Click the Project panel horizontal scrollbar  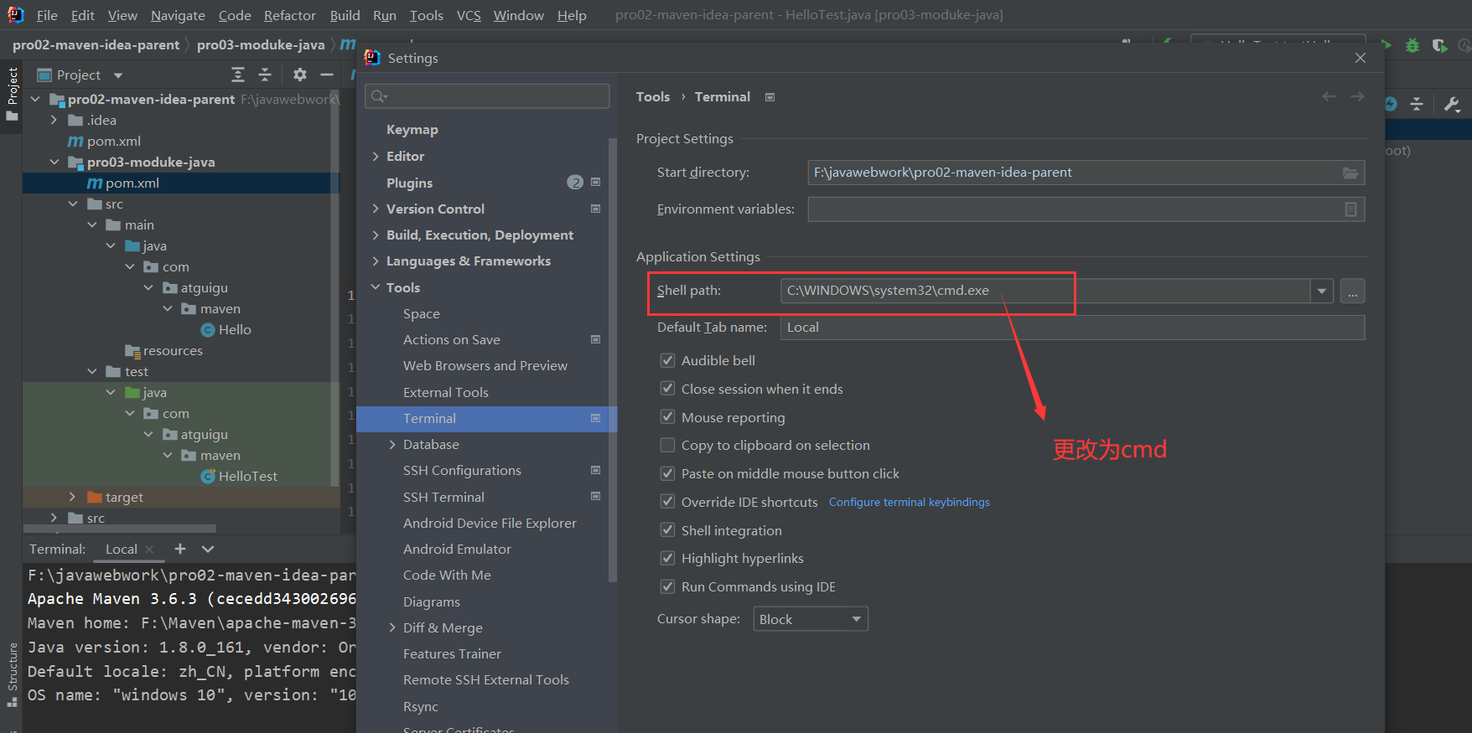[120, 529]
